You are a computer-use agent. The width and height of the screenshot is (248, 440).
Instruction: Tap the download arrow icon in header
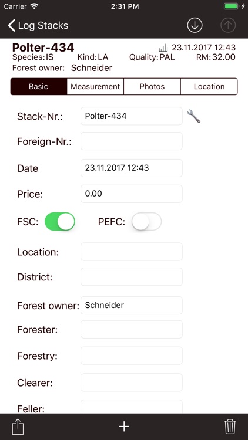[x=195, y=26]
